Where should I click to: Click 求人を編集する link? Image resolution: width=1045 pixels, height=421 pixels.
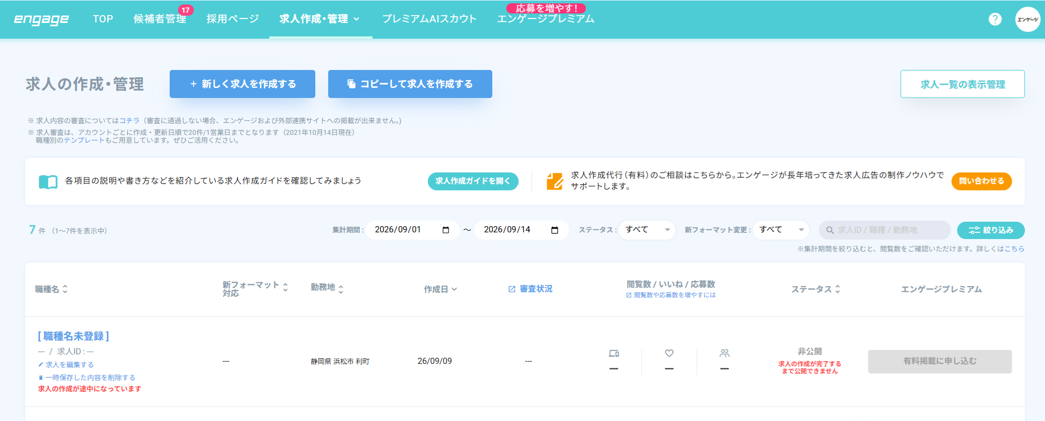point(66,364)
